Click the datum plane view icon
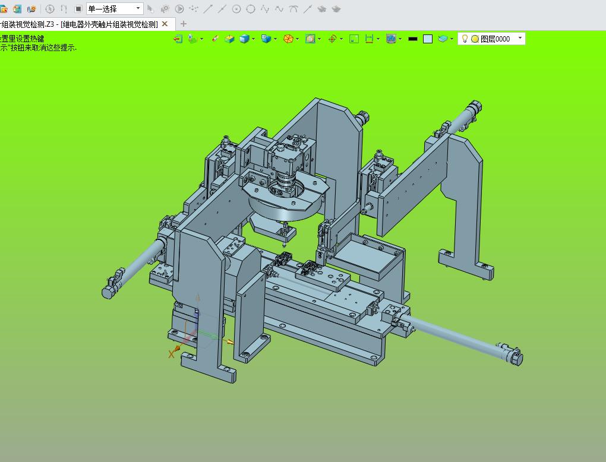The width and height of the screenshot is (606, 462). tap(192, 39)
